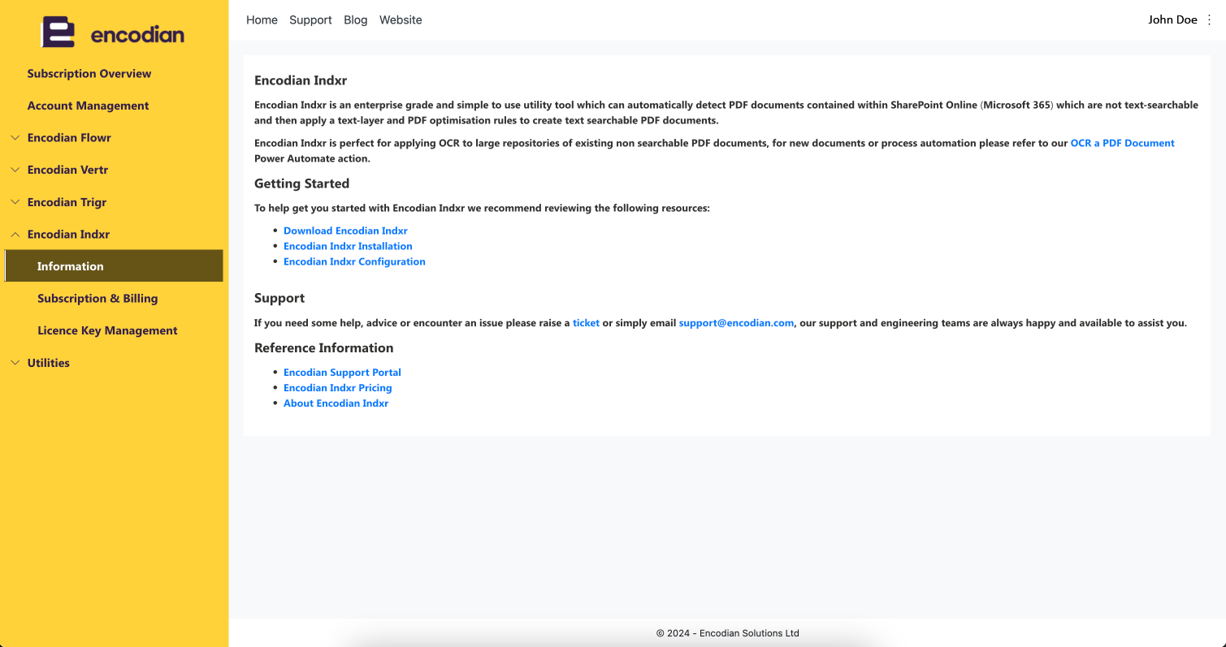Screen dimensions: 1226x647
Task: Open the three-dot menu beside John Doe
Action: pyautogui.click(x=1209, y=19)
